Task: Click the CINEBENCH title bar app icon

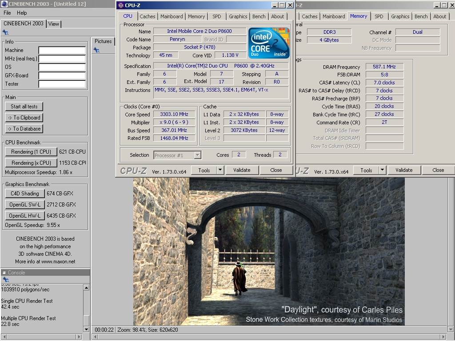Action: pos(4,4)
